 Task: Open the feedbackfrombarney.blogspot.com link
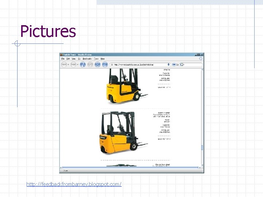74,184
